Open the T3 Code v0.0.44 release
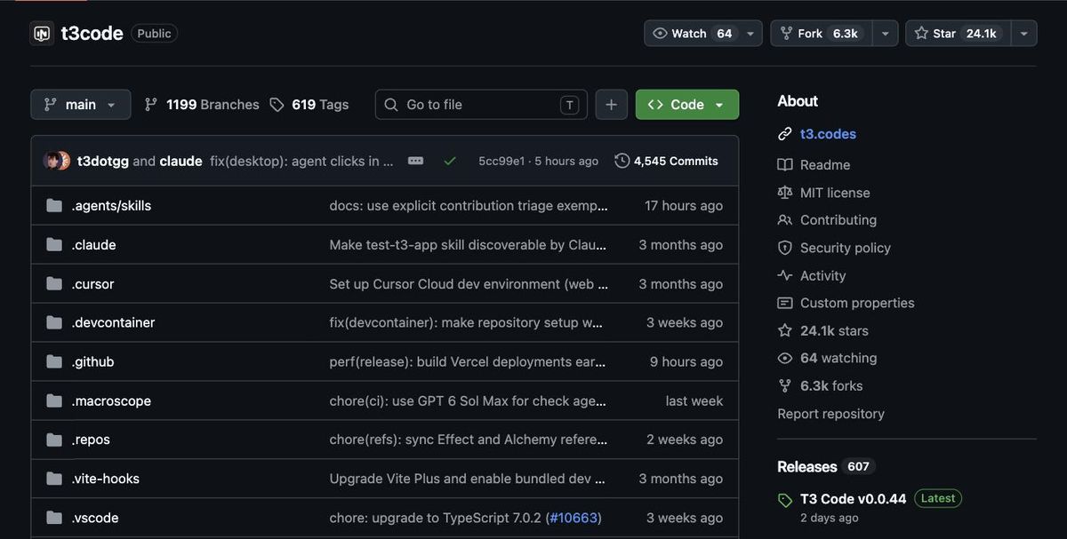Viewport: 1067px width, 539px height. [853, 499]
